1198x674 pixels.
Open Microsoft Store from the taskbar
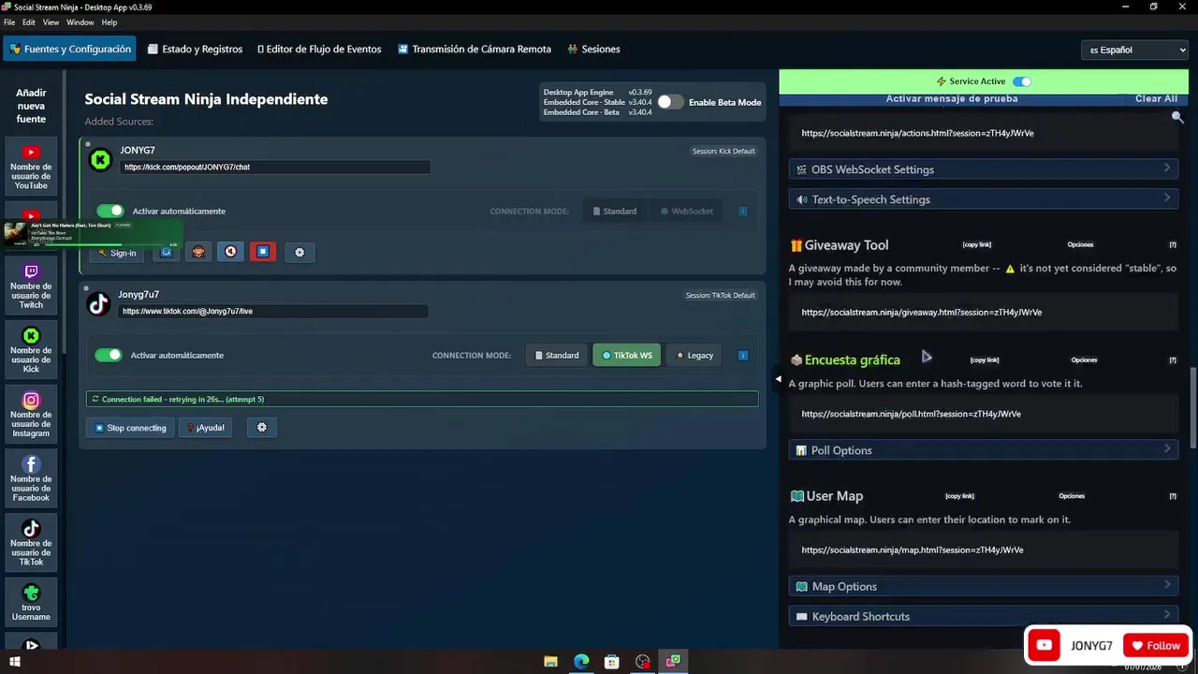611,662
